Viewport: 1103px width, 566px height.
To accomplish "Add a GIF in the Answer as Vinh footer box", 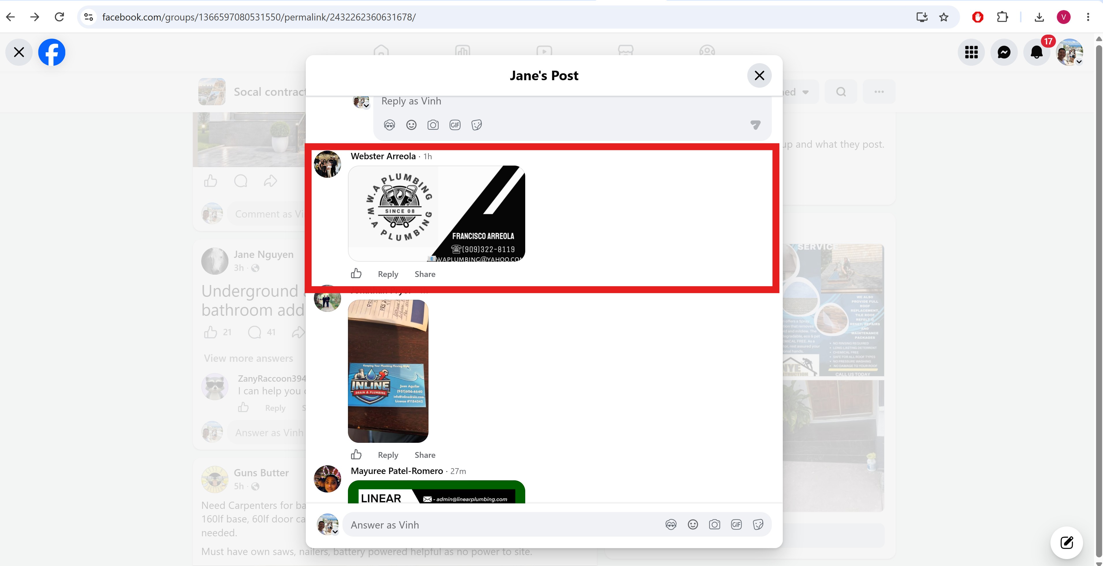I will click(x=737, y=525).
